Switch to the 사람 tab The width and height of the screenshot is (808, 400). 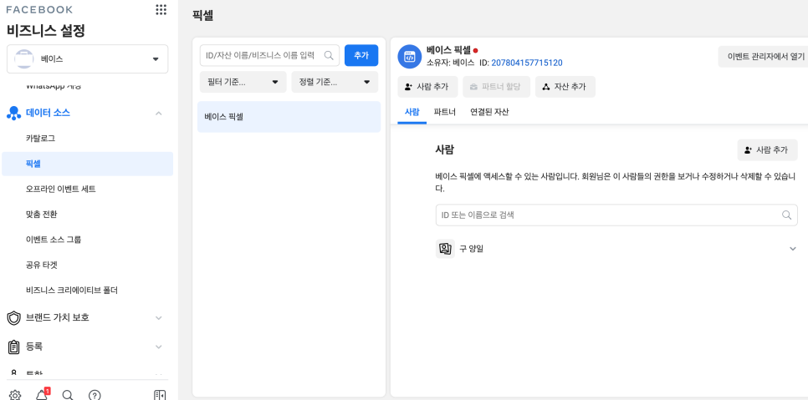click(412, 112)
